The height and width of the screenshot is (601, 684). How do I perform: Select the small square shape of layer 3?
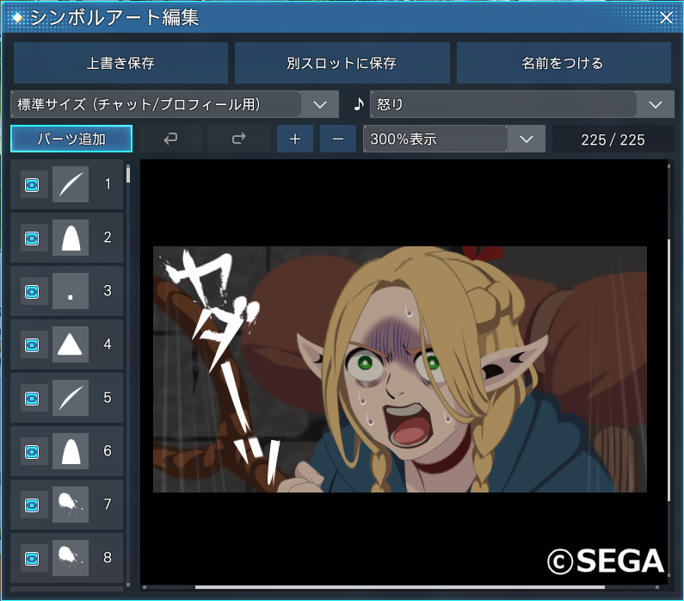tap(71, 291)
